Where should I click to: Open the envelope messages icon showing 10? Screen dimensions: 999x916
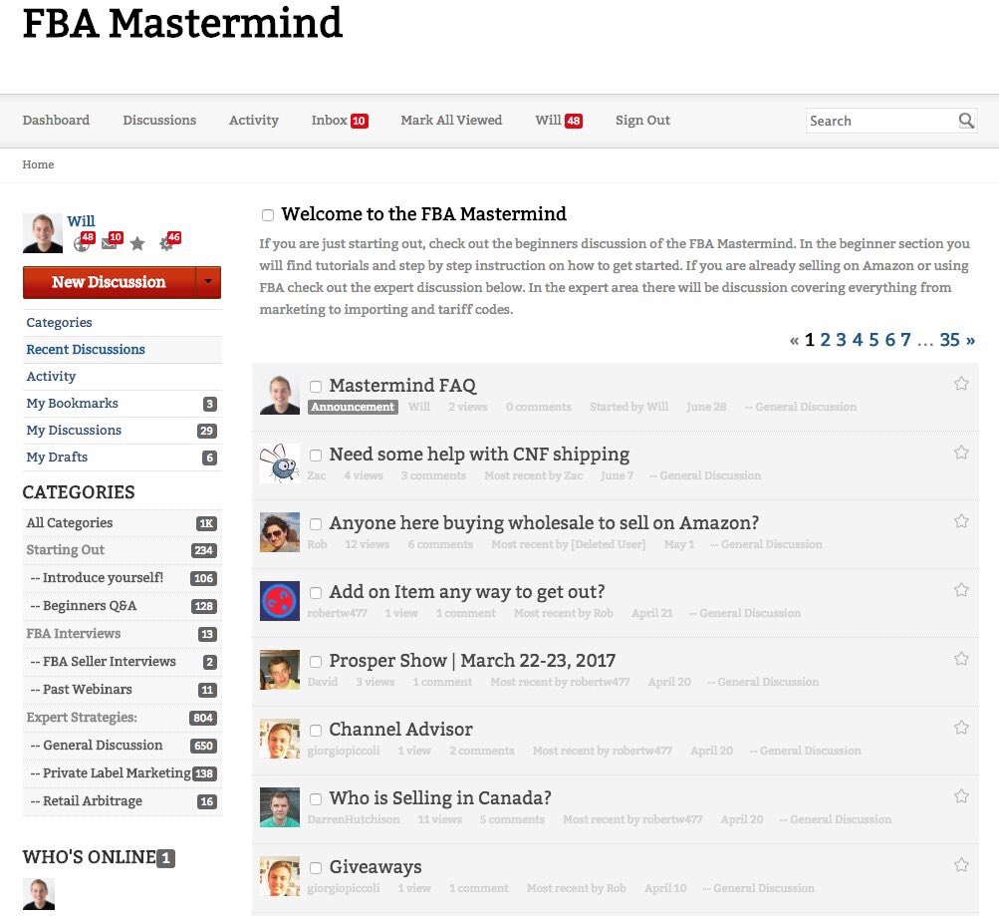109,244
